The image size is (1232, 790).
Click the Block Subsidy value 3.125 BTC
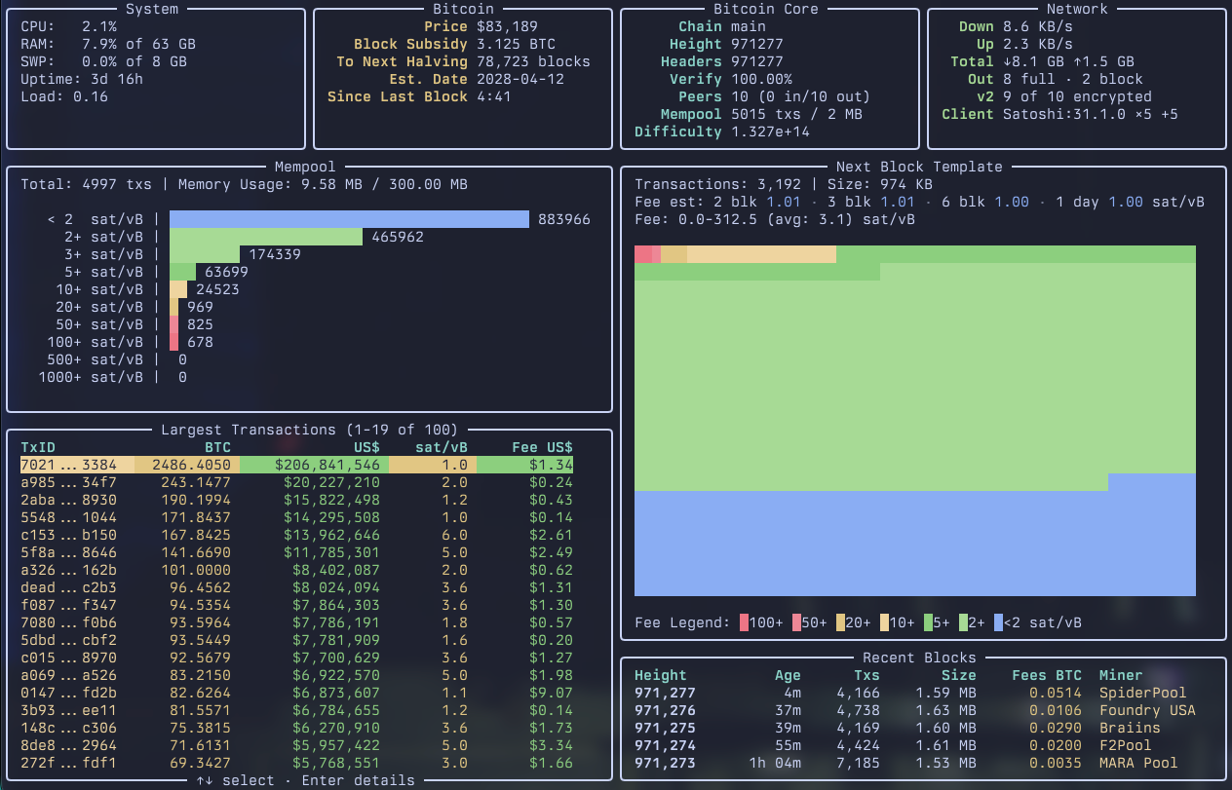(516, 44)
